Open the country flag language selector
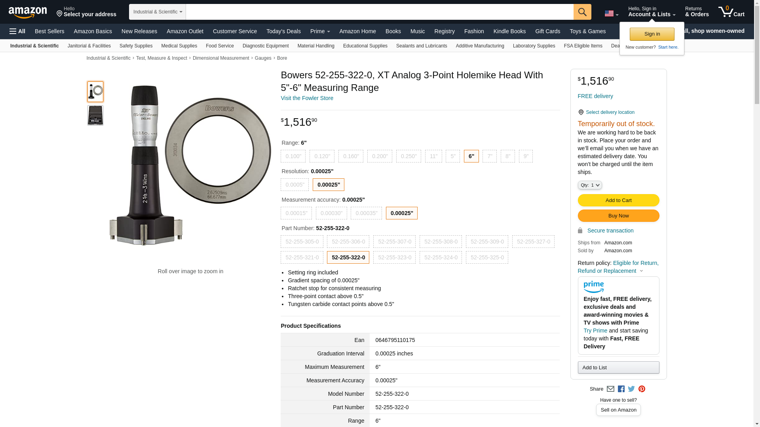This screenshot has width=760, height=427. (x=611, y=13)
